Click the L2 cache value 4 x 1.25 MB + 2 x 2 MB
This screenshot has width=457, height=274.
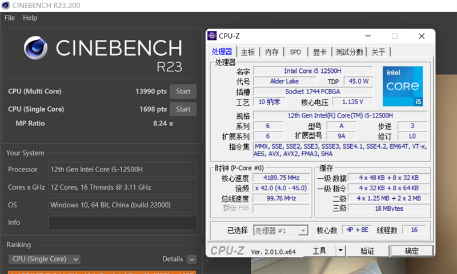(389, 198)
